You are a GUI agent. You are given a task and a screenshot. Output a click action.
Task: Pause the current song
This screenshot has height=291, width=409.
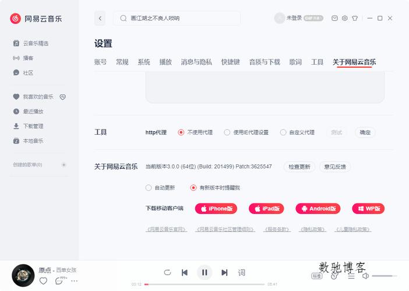point(204,272)
